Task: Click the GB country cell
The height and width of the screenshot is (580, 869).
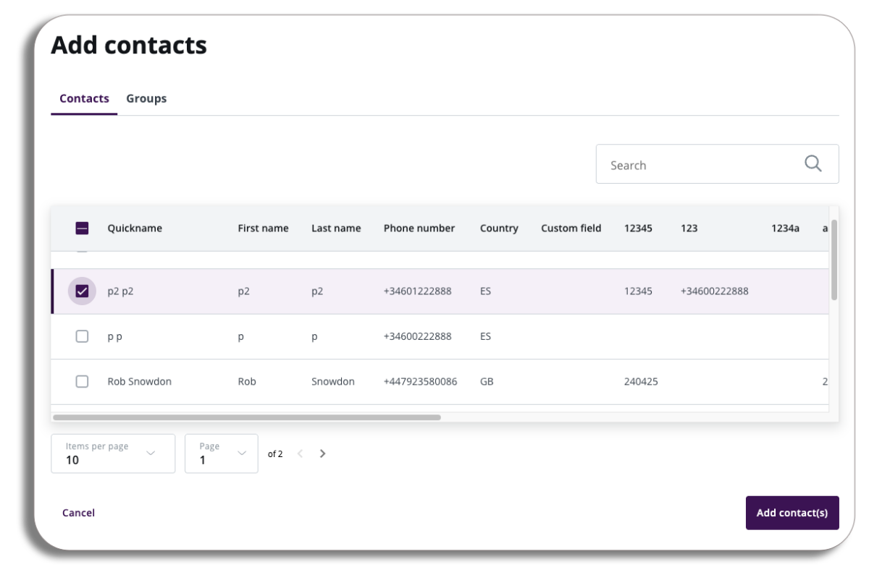Action: [x=487, y=381]
